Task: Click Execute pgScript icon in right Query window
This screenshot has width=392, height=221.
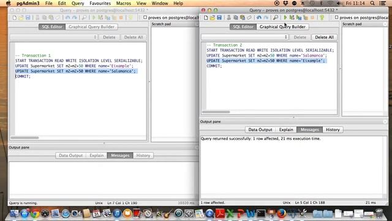Action: point(292,18)
